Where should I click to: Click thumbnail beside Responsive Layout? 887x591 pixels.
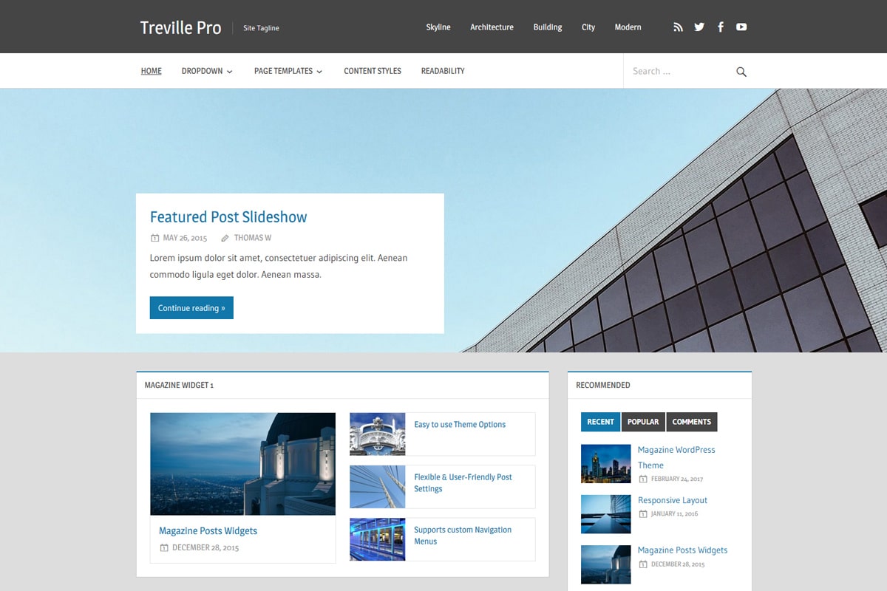(x=606, y=514)
